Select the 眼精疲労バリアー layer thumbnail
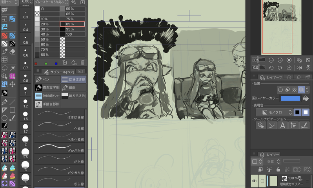313x188 pixels. (273, 181)
